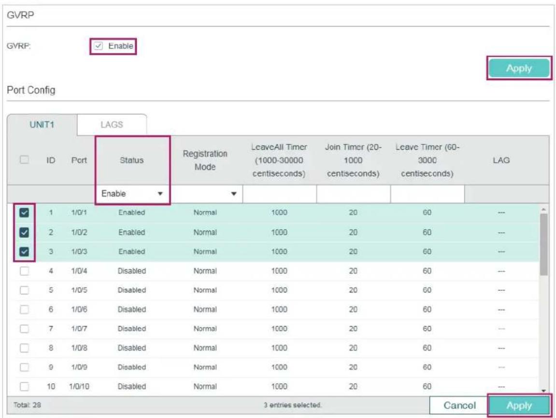556x418 pixels.
Task: Click Normal registration mode of port 1/0/5
Action: (x=205, y=290)
